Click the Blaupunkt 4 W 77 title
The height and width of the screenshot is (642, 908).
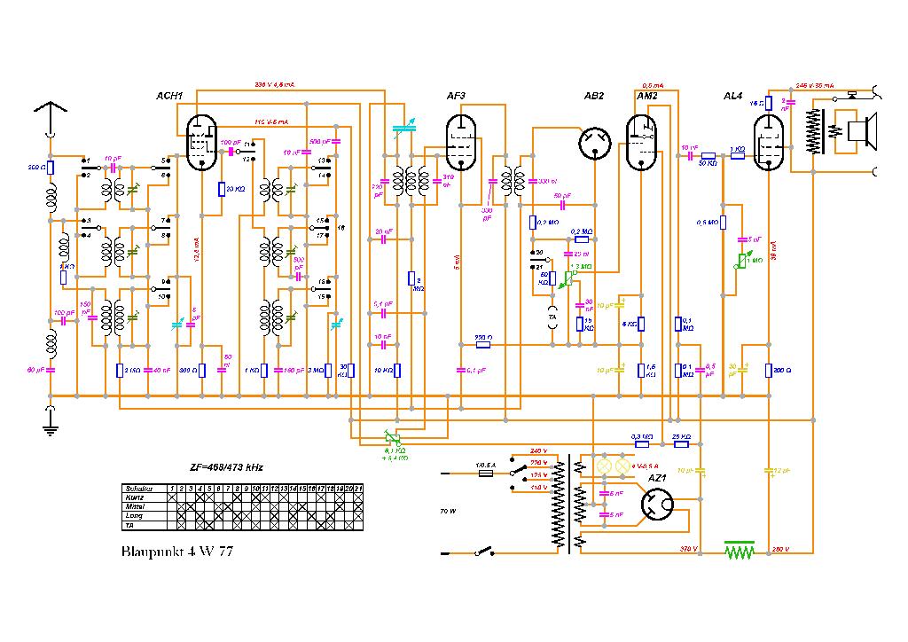(177, 552)
